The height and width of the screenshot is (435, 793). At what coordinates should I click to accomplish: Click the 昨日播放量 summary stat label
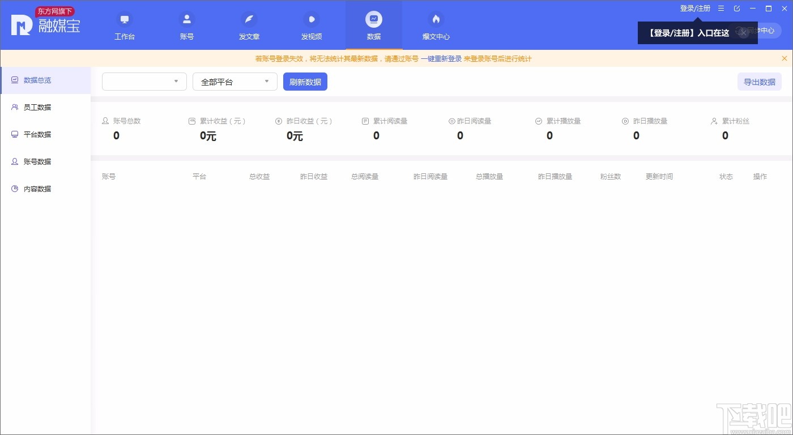650,121
